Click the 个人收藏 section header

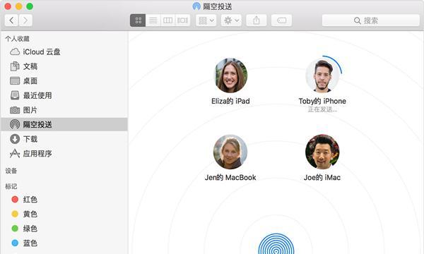click(x=17, y=39)
